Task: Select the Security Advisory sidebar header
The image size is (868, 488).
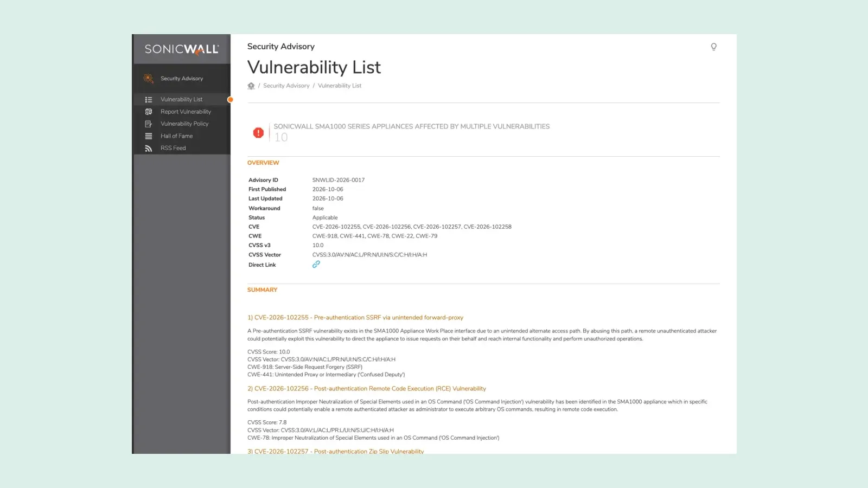Action: pos(182,79)
